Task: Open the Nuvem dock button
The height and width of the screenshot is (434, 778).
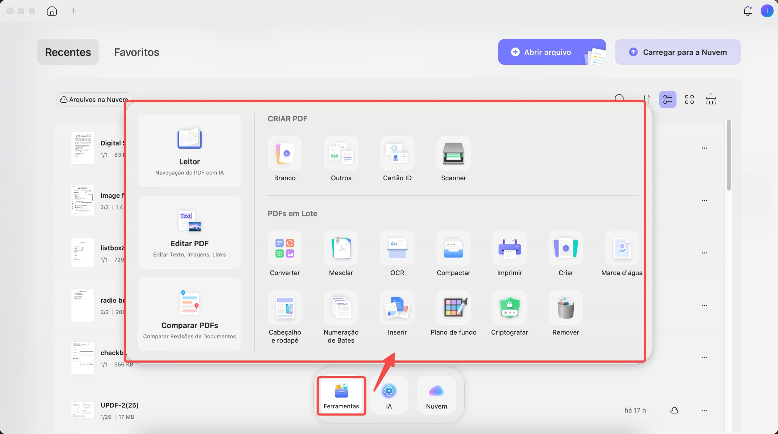Action: [436, 396]
